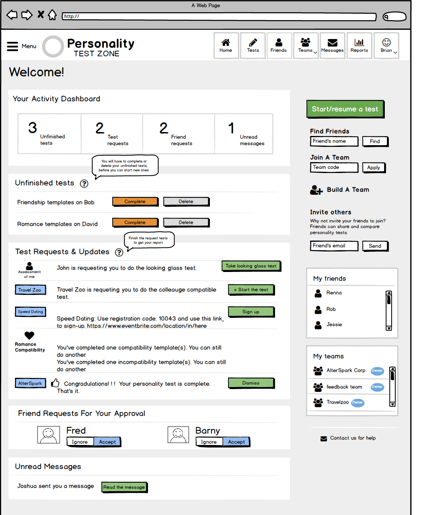Open the hamburger Menu icon
The height and width of the screenshot is (515, 421).
point(12,46)
